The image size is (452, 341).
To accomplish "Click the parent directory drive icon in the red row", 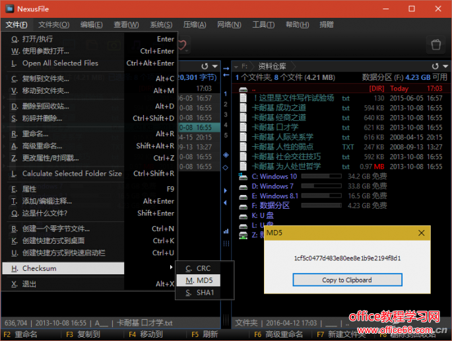I will tap(243, 89).
